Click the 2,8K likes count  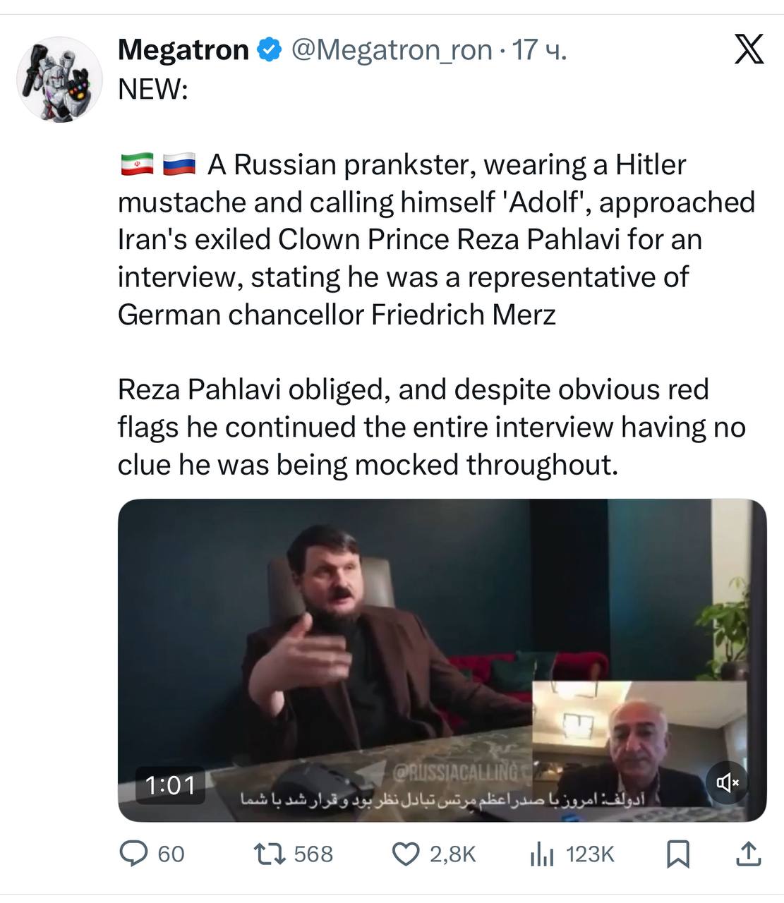453,854
